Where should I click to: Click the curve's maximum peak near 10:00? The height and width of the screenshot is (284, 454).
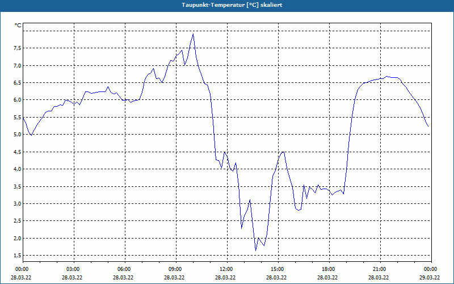(x=193, y=34)
